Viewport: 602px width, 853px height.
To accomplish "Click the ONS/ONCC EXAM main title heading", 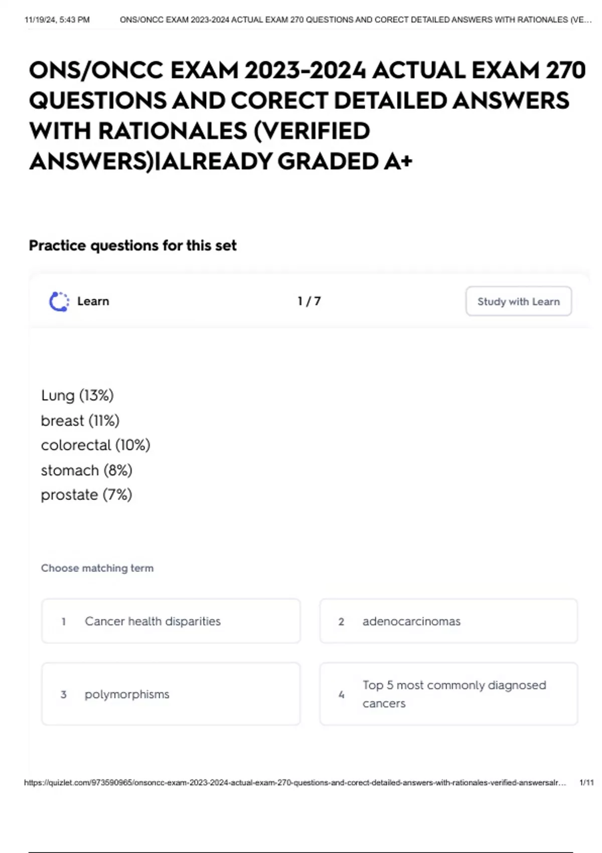I will pyautogui.click(x=307, y=115).
